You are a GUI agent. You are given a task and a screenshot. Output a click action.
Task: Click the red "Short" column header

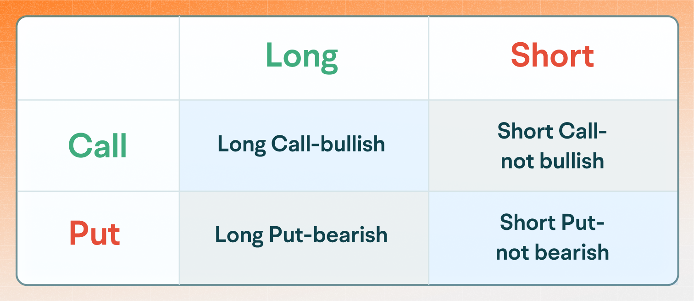pyautogui.click(x=552, y=56)
